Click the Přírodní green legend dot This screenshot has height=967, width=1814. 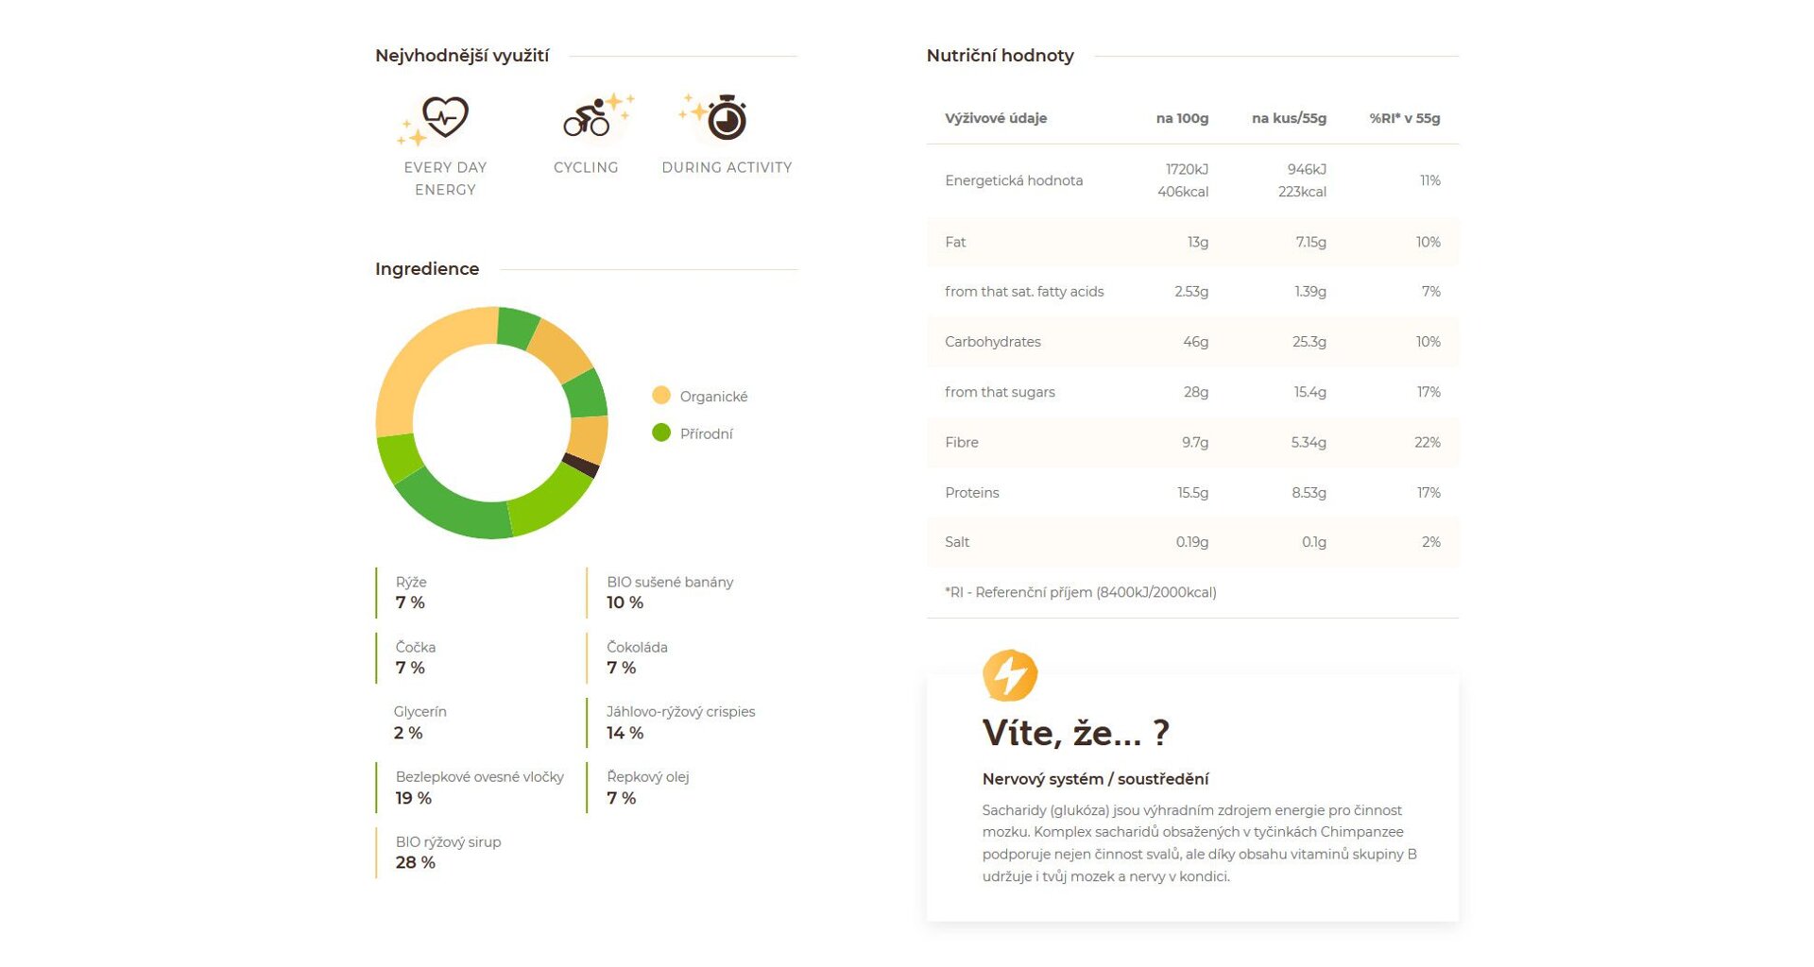coord(661,433)
